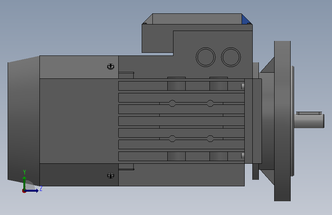
Task: Select the upper screw on the fan cover
Action: 111,67
